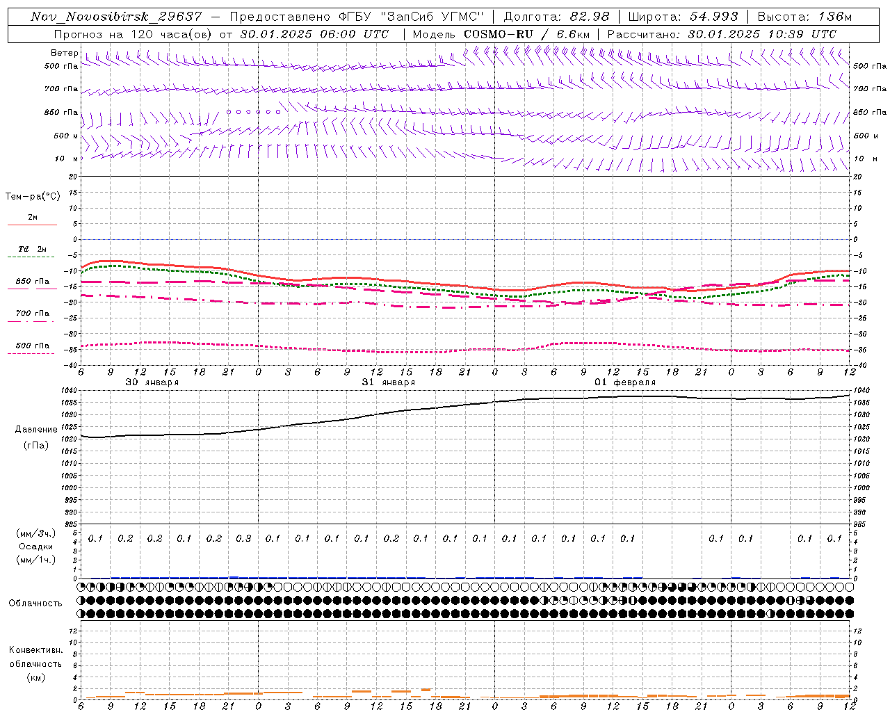Viewport: 890px width, 712px height.
Task: Click the "Рассчитано: 30.01.2025 10:39 UTC" timestamp
Action: point(722,34)
